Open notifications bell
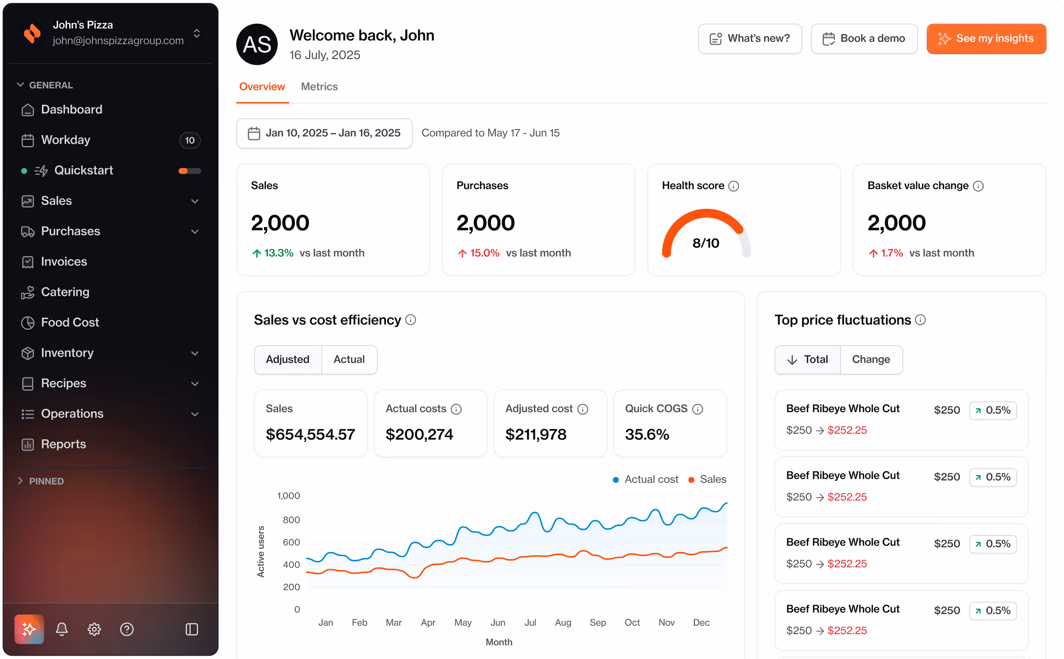Image resolution: width=1064 pixels, height=659 pixels. (62, 629)
